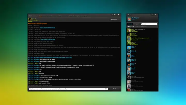Click the magnifier icon in the Search field
This screenshot has width=186, height=105.
click(142, 24)
